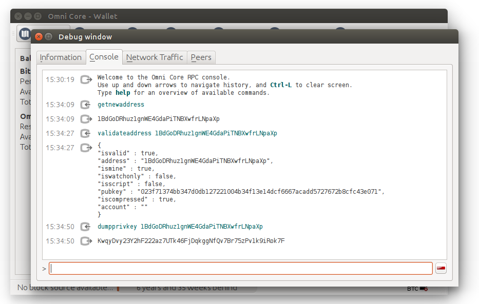Click the icon beside the welcome message
This screenshot has width=479, height=304.
[x=85, y=79]
